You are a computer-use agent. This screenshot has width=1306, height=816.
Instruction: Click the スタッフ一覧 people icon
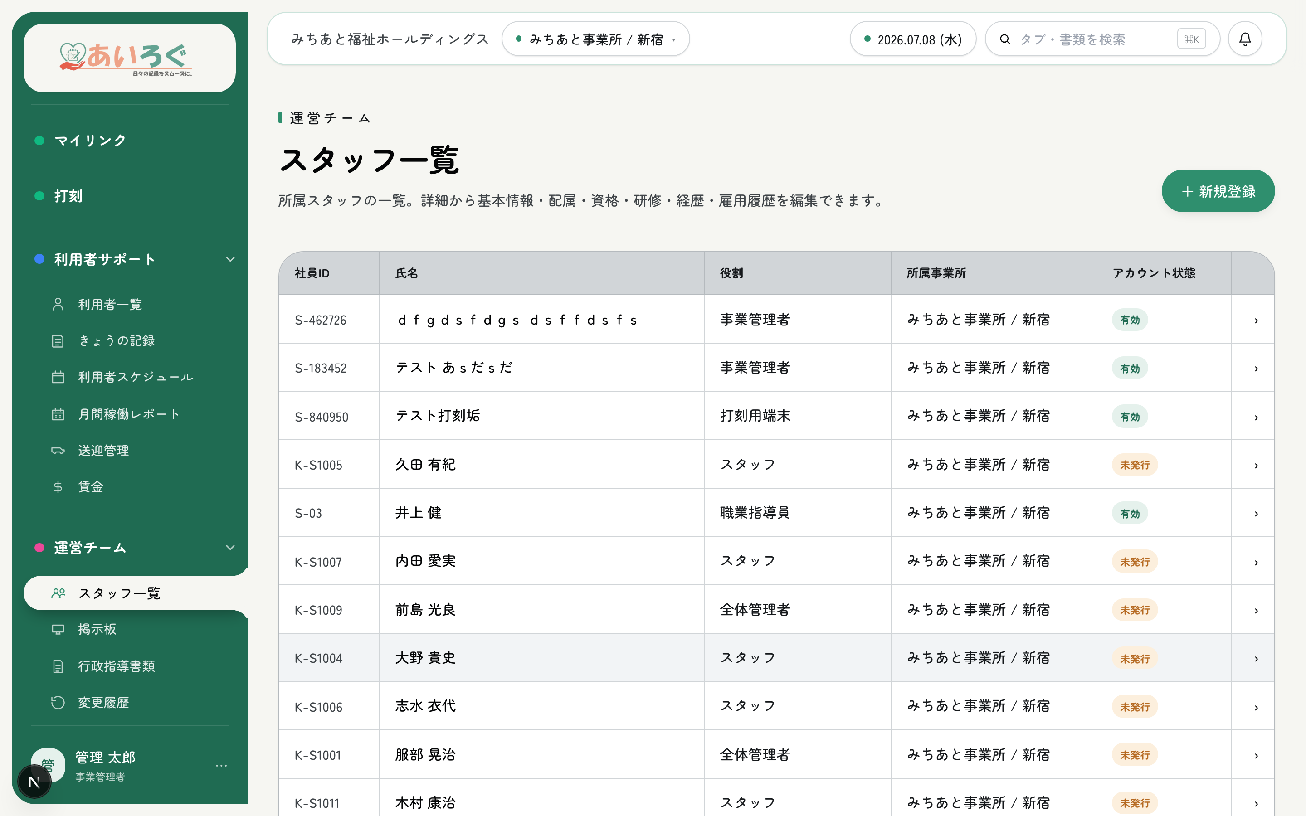pos(58,593)
